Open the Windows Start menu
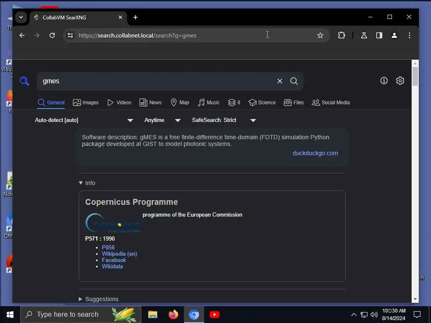The width and height of the screenshot is (431, 323). pos(10,315)
